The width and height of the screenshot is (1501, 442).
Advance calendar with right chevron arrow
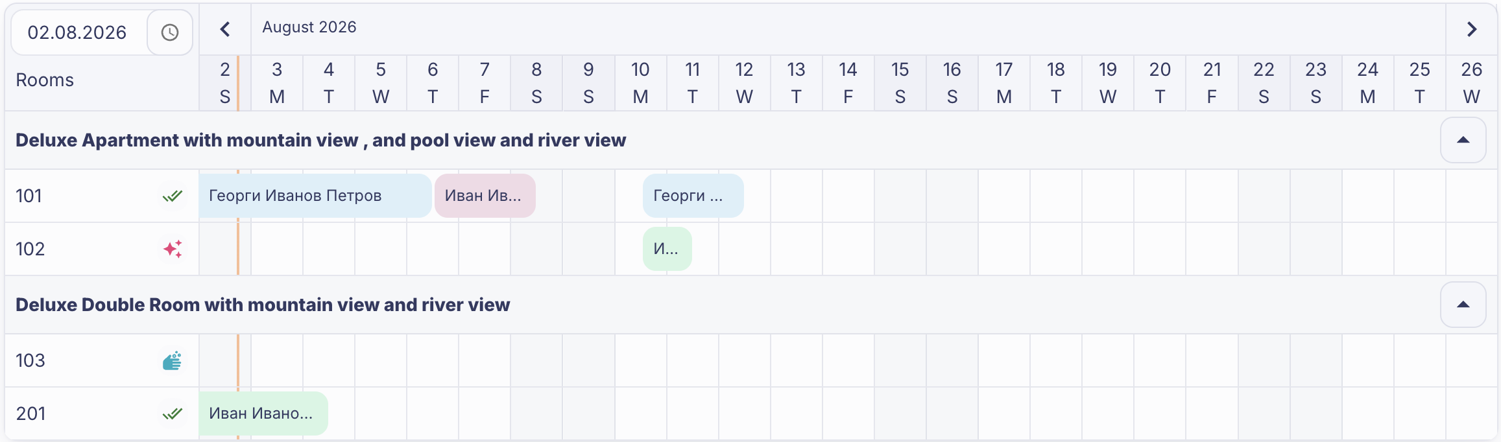click(x=1471, y=29)
